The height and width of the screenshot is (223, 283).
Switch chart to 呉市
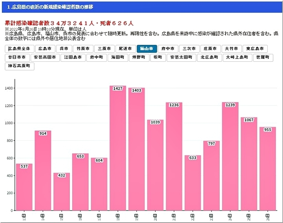[x=64, y=49]
